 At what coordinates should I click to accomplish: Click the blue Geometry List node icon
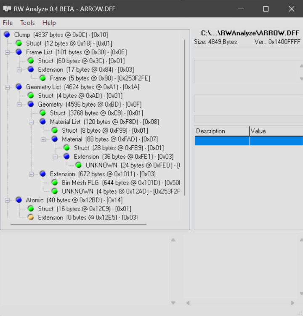point(19,87)
